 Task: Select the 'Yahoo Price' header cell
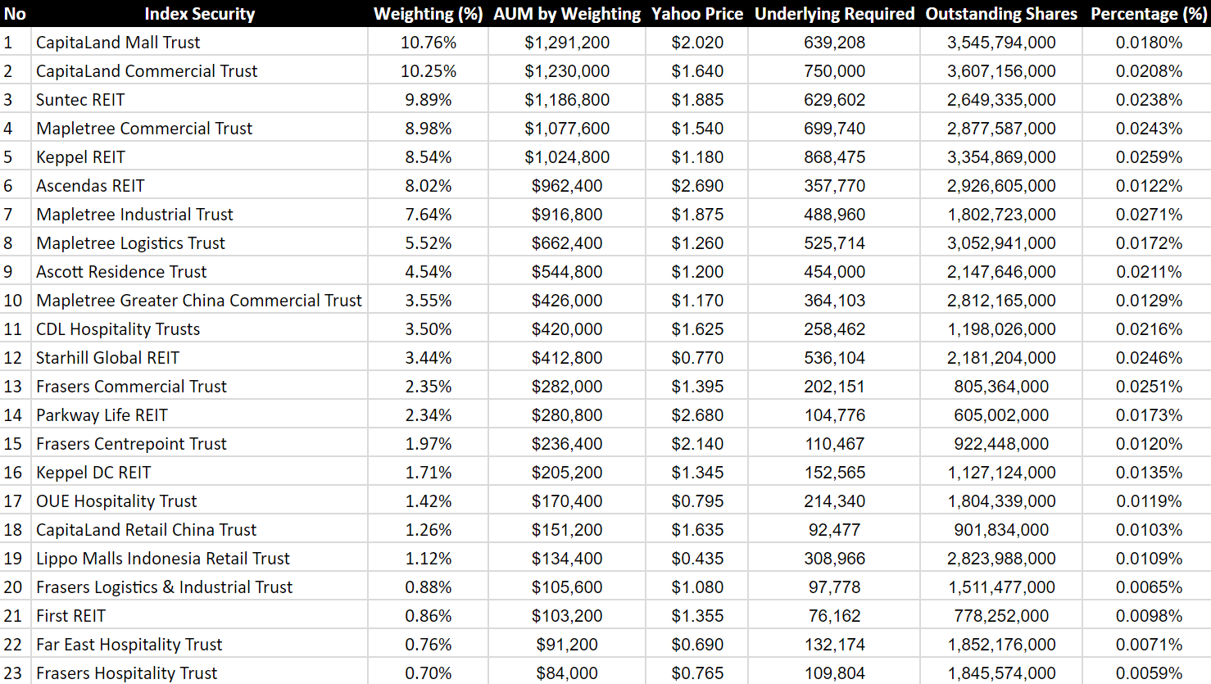click(696, 14)
